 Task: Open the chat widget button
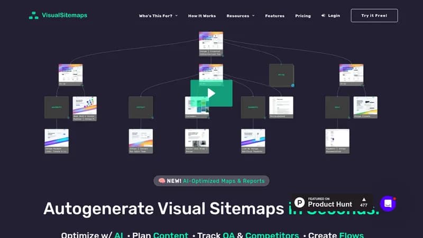coord(388,204)
